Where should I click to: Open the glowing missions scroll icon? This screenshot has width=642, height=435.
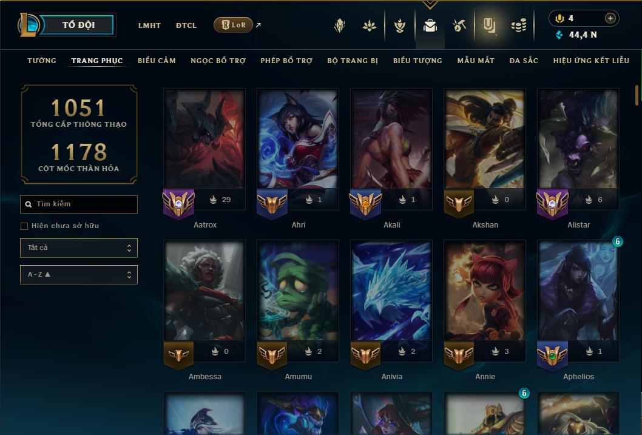click(489, 25)
